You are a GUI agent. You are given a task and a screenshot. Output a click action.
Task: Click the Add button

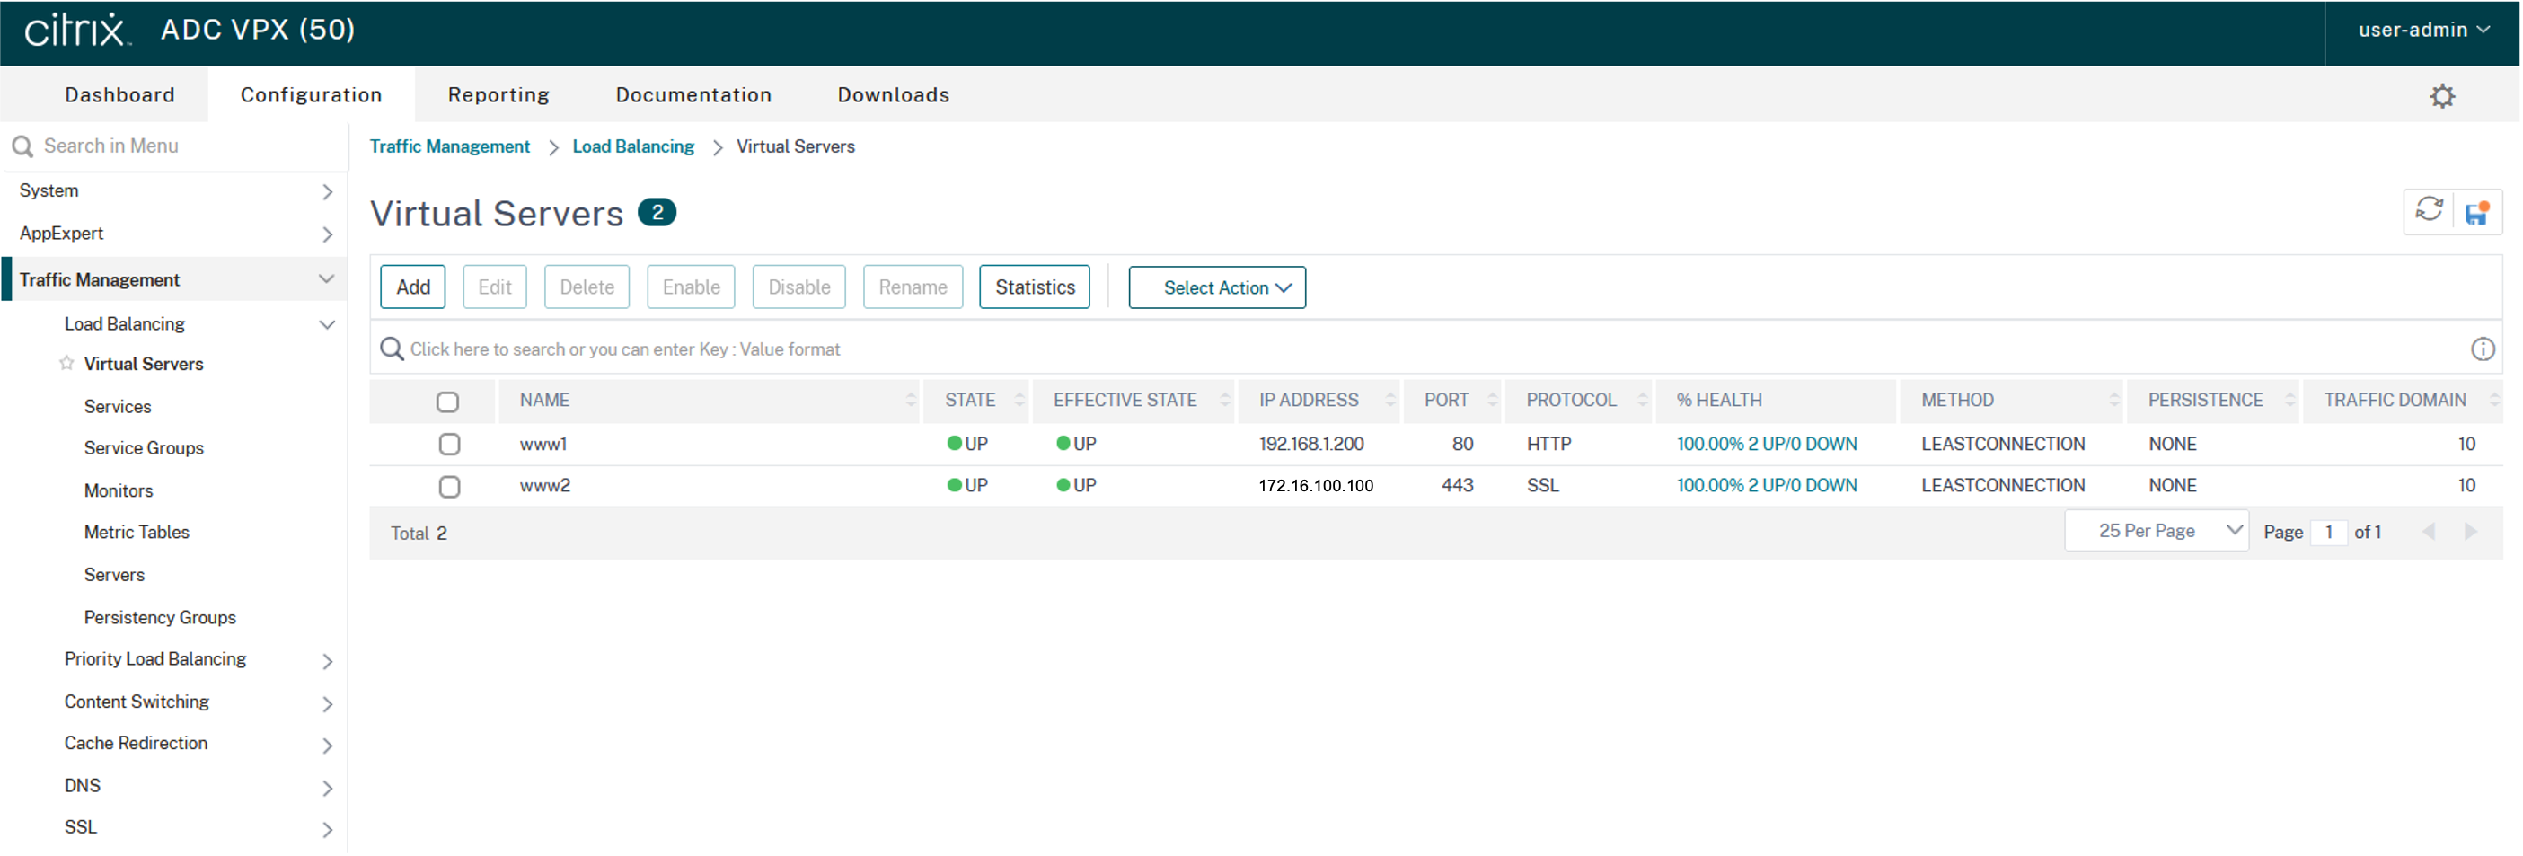412,287
